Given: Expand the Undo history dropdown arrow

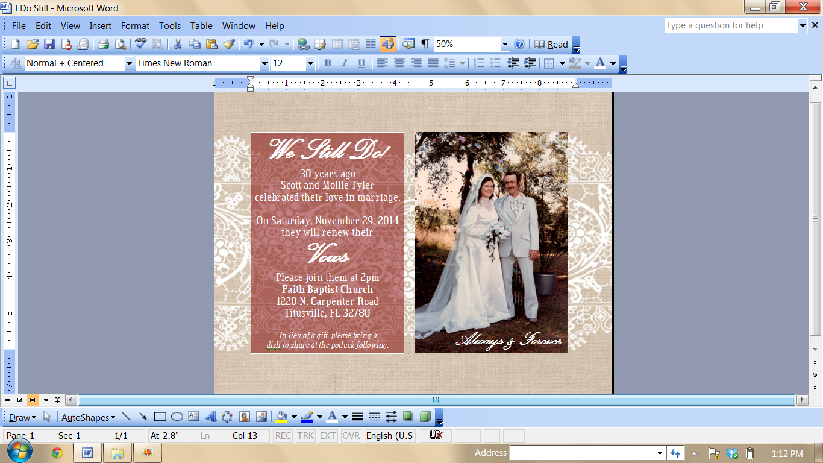Looking at the screenshot, I should (x=261, y=44).
